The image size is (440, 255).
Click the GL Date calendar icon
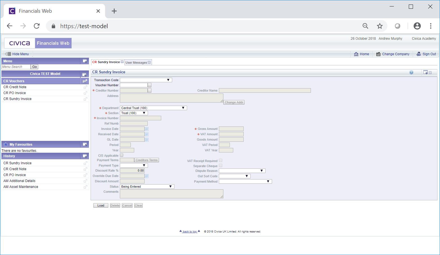[x=147, y=140]
